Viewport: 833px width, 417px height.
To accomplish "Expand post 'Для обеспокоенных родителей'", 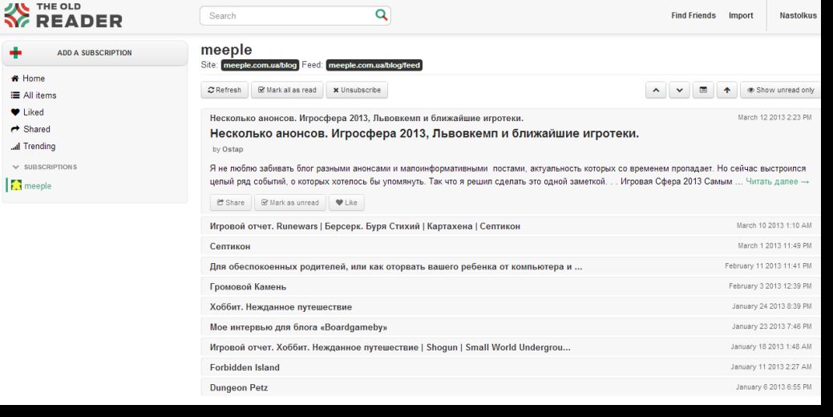I will pyautogui.click(x=511, y=266).
